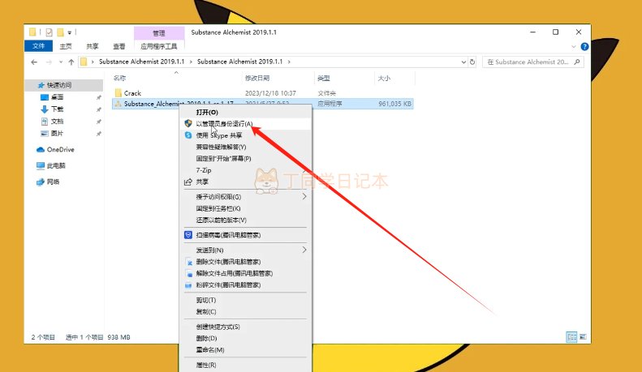Expand the ribbon with the chevron
Viewport: 642px width, 372px height.
[x=574, y=47]
